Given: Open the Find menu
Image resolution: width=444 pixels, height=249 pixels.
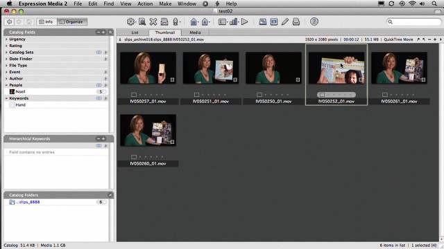Looking at the screenshot, I should coord(109,3).
